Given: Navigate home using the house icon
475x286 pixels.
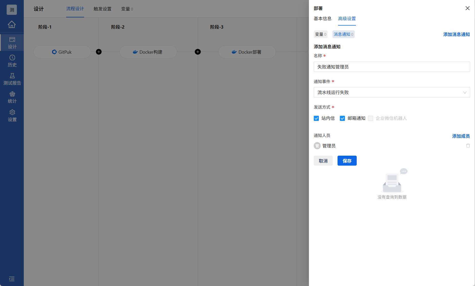Looking at the screenshot, I should [12, 24].
